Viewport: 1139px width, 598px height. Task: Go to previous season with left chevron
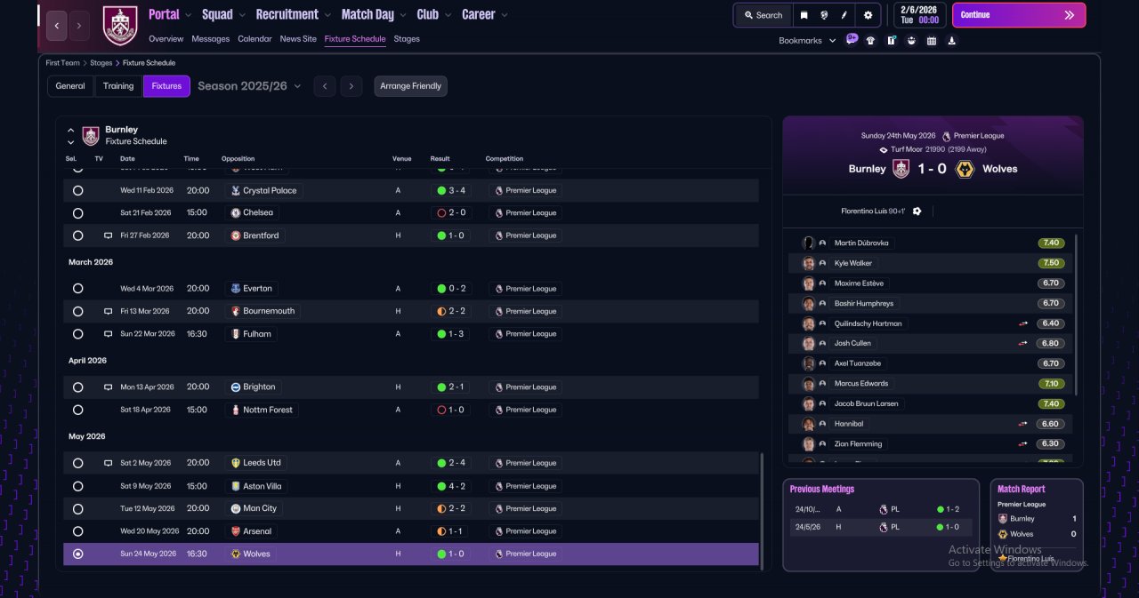325,86
